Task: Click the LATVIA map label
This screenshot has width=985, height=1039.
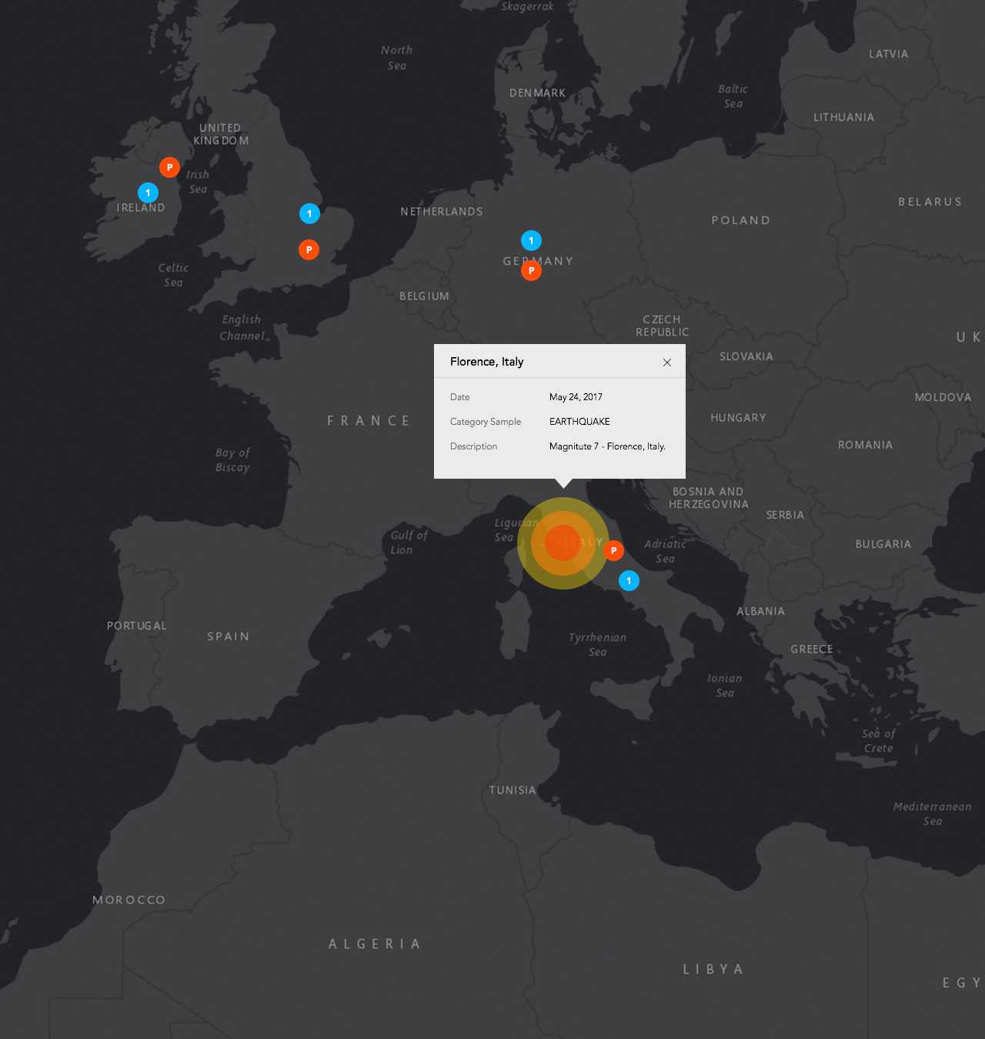Action: 889,54
